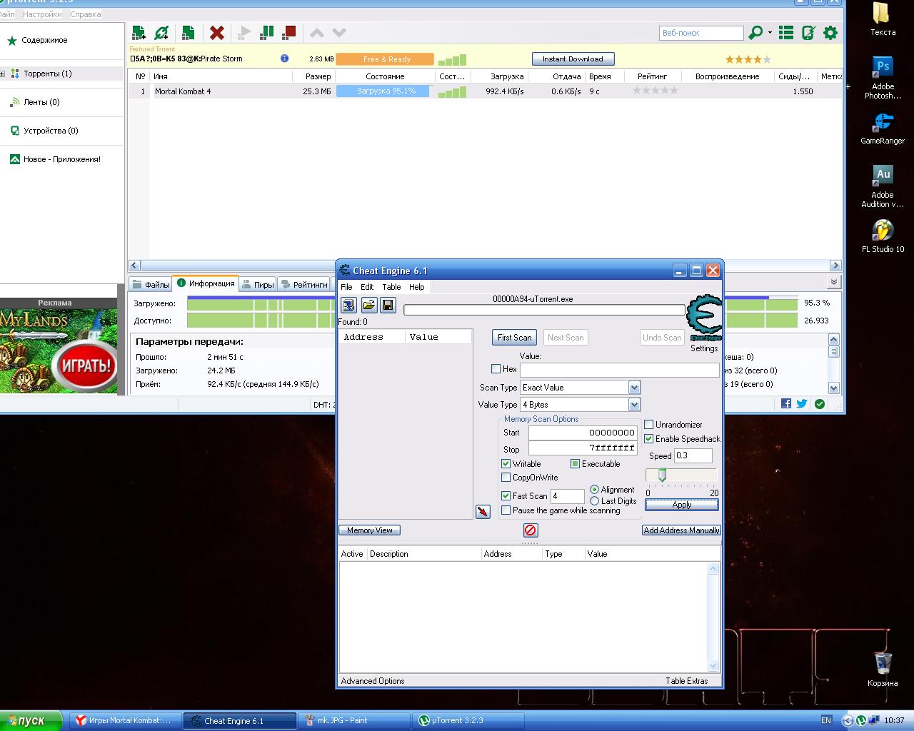
Task: Expand the Torrents tree item in sidebar
Action: click(3, 74)
